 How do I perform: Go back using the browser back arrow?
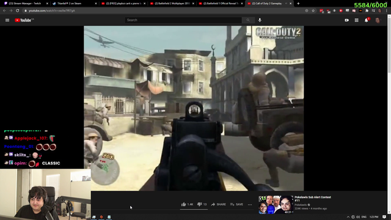pyautogui.click(x=4, y=11)
